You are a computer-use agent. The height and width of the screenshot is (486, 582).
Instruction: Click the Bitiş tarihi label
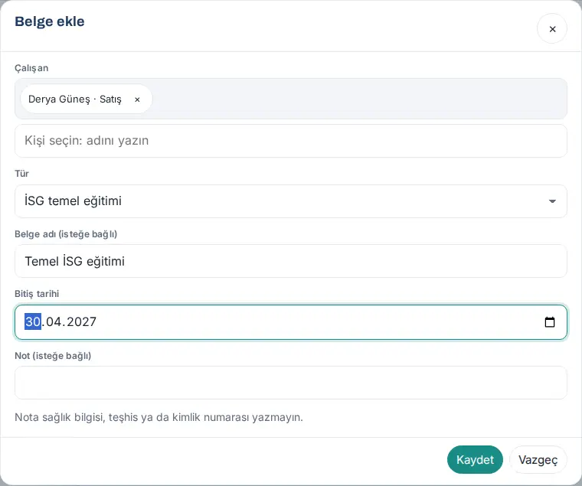tap(37, 294)
